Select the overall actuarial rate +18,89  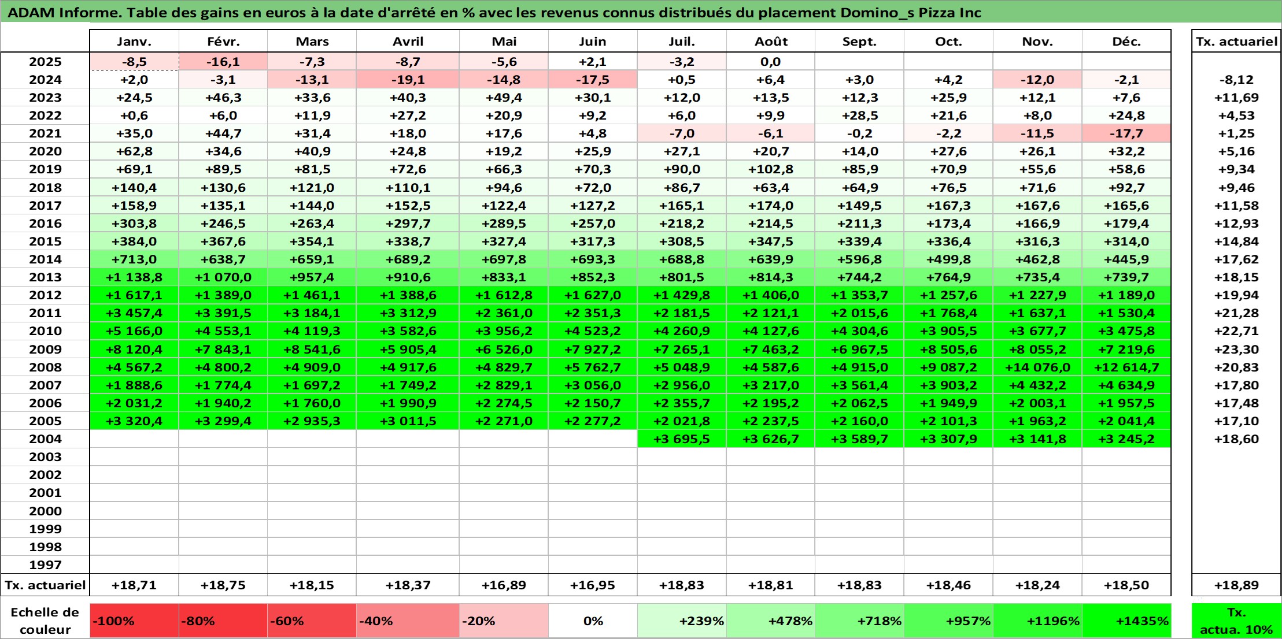[x=1236, y=585]
